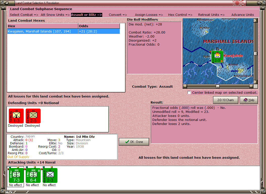Click the Hex Control subphase step

[x=180, y=15]
